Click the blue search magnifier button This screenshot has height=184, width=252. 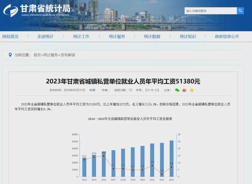click(240, 11)
